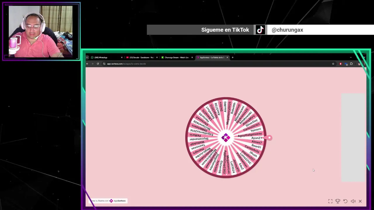Click the 'AyunZT' wheel segment

coord(257,138)
